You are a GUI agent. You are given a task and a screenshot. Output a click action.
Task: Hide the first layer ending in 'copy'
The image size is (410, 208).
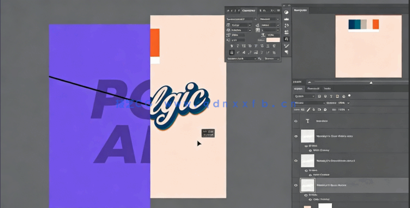296,136
